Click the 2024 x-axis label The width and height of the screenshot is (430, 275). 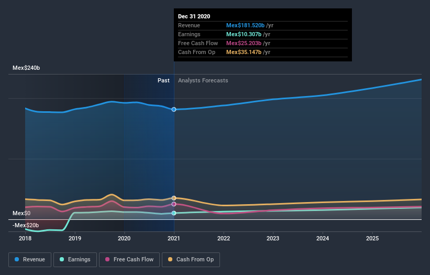click(x=323, y=238)
